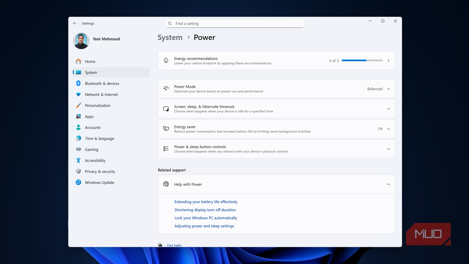The width and height of the screenshot is (469, 264).
Task: Click the Gaming controller icon
Action: coord(78,149)
